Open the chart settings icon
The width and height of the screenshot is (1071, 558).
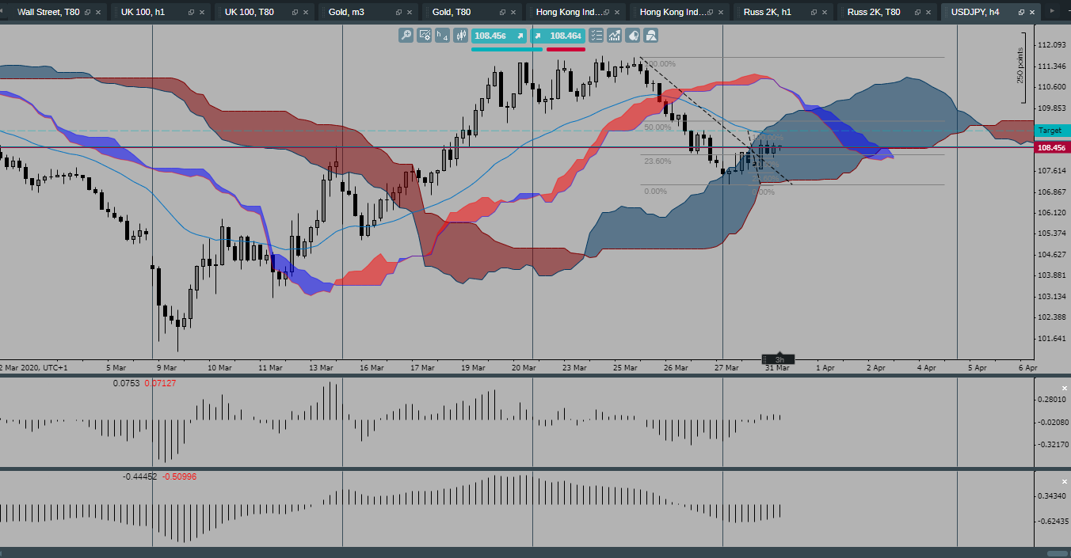tap(425, 36)
